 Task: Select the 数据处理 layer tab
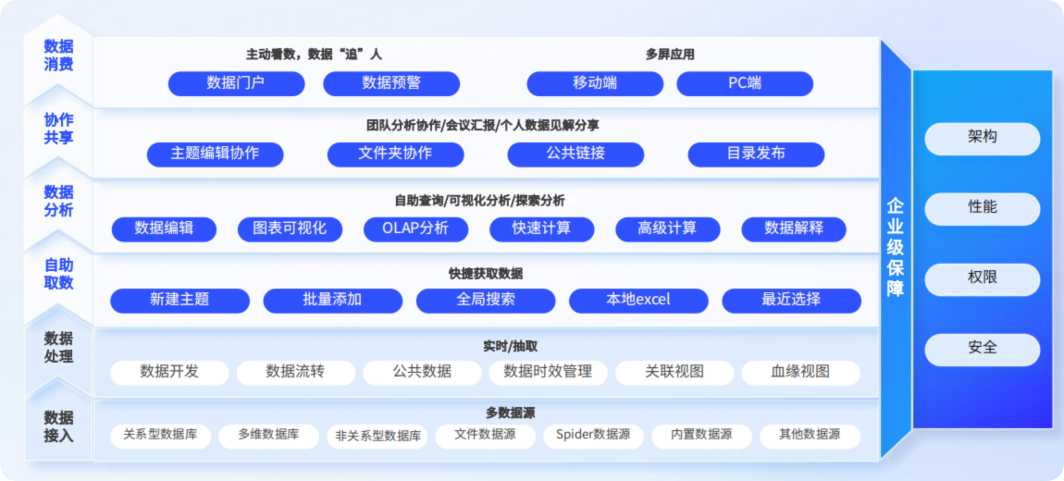point(58,348)
